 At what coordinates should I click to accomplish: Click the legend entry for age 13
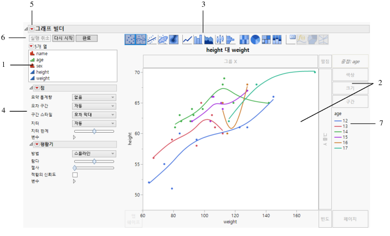click(341, 127)
